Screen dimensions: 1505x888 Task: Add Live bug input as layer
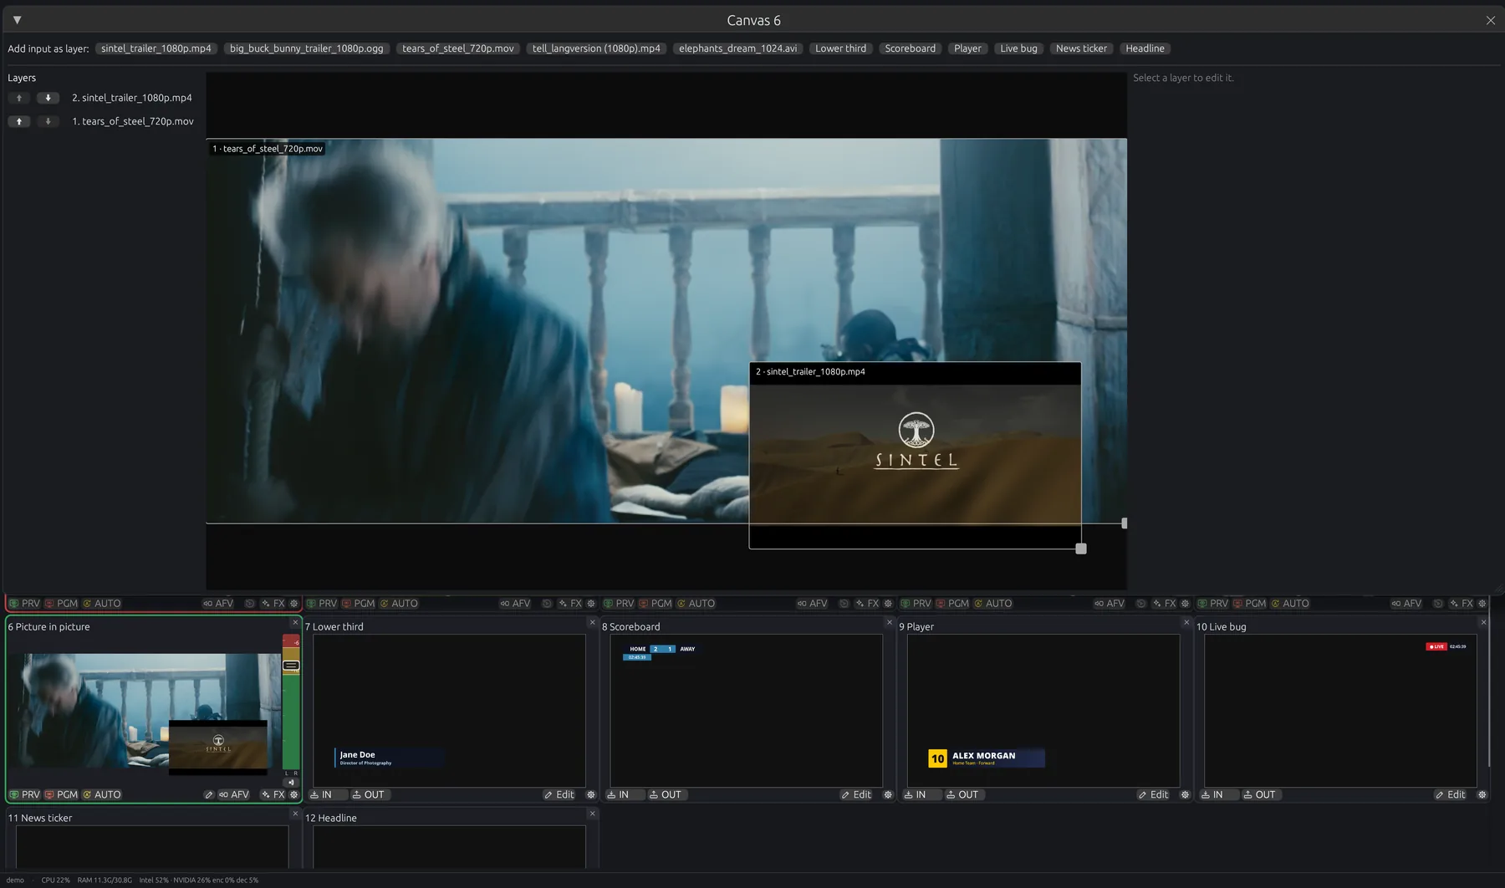[x=1018, y=48]
